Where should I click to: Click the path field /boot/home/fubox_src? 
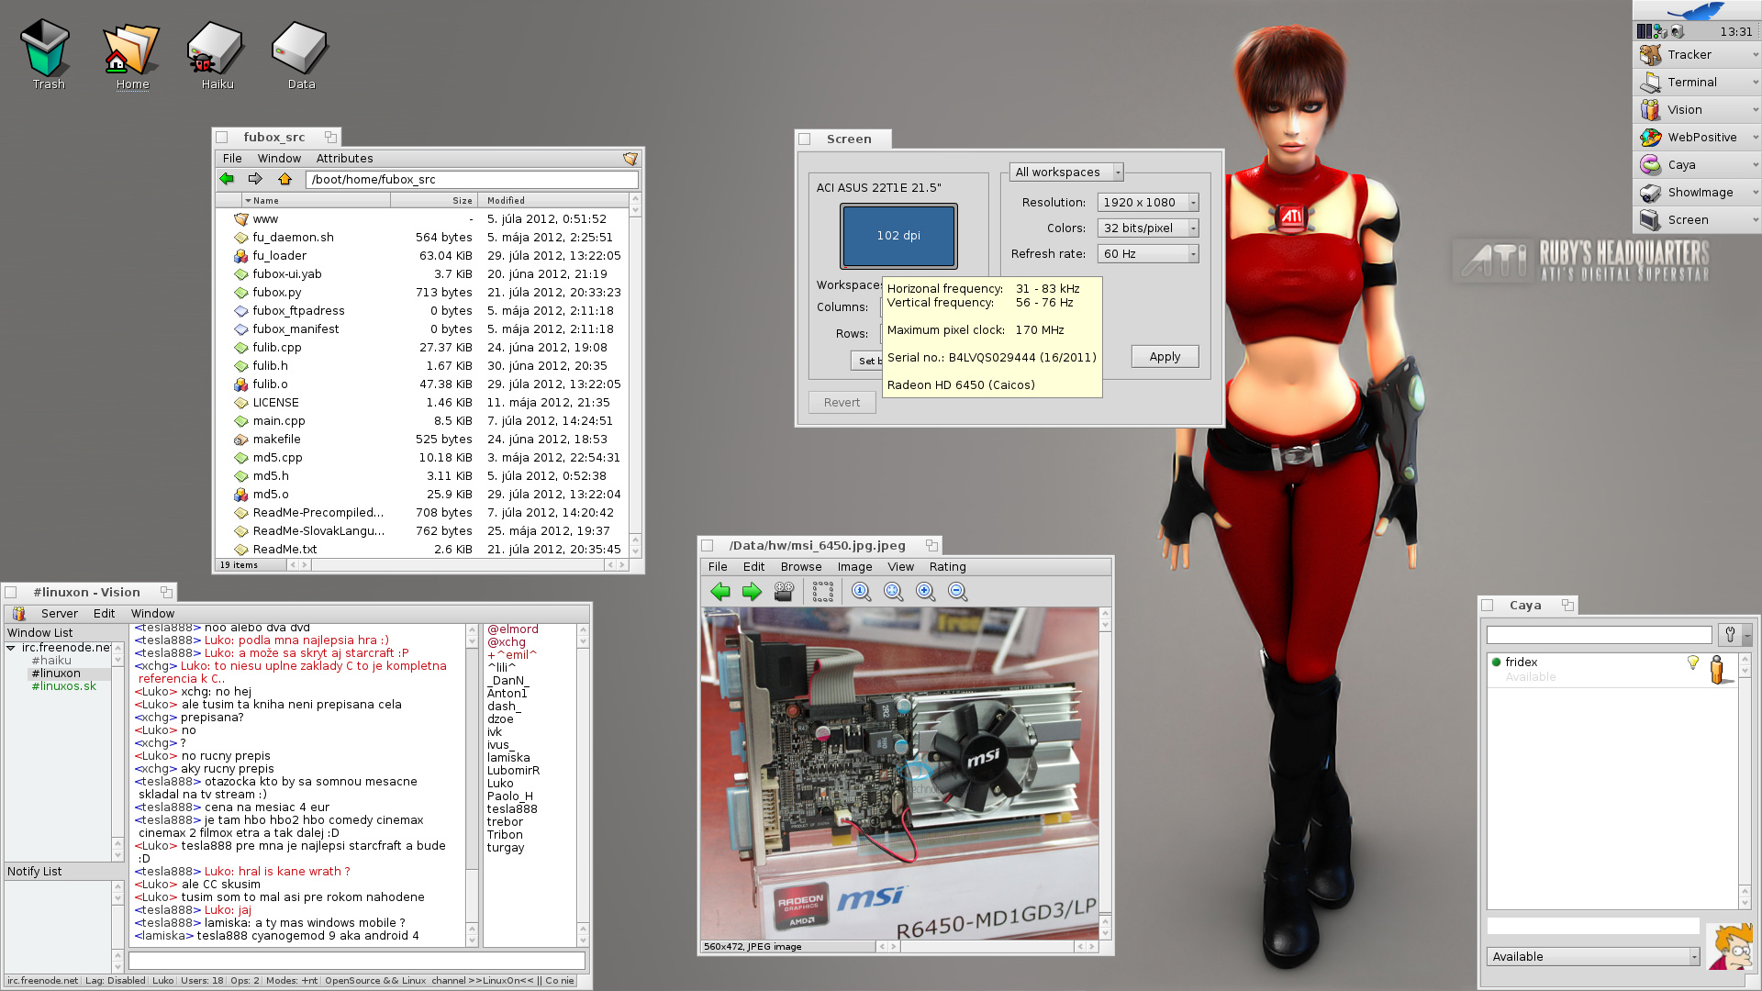[x=472, y=180]
